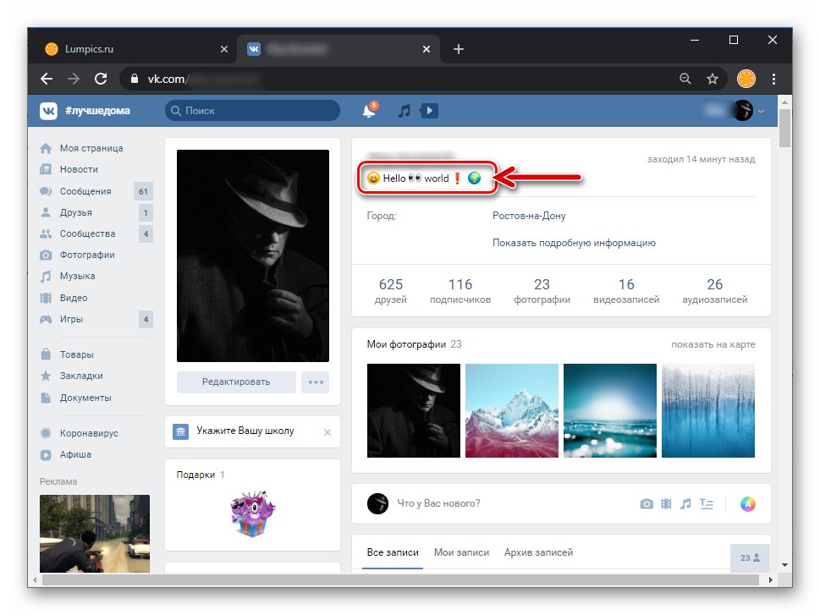Screen dimensions: 820x615
Task: Click показать на карте link
Action: coord(713,344)
